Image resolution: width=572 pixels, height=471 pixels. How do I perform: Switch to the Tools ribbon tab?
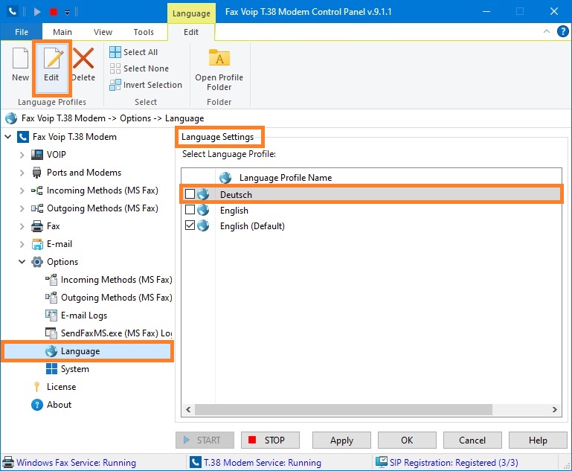[x=144, y=32]
